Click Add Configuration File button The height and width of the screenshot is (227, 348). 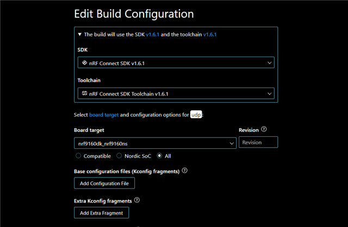click(104, 183)
